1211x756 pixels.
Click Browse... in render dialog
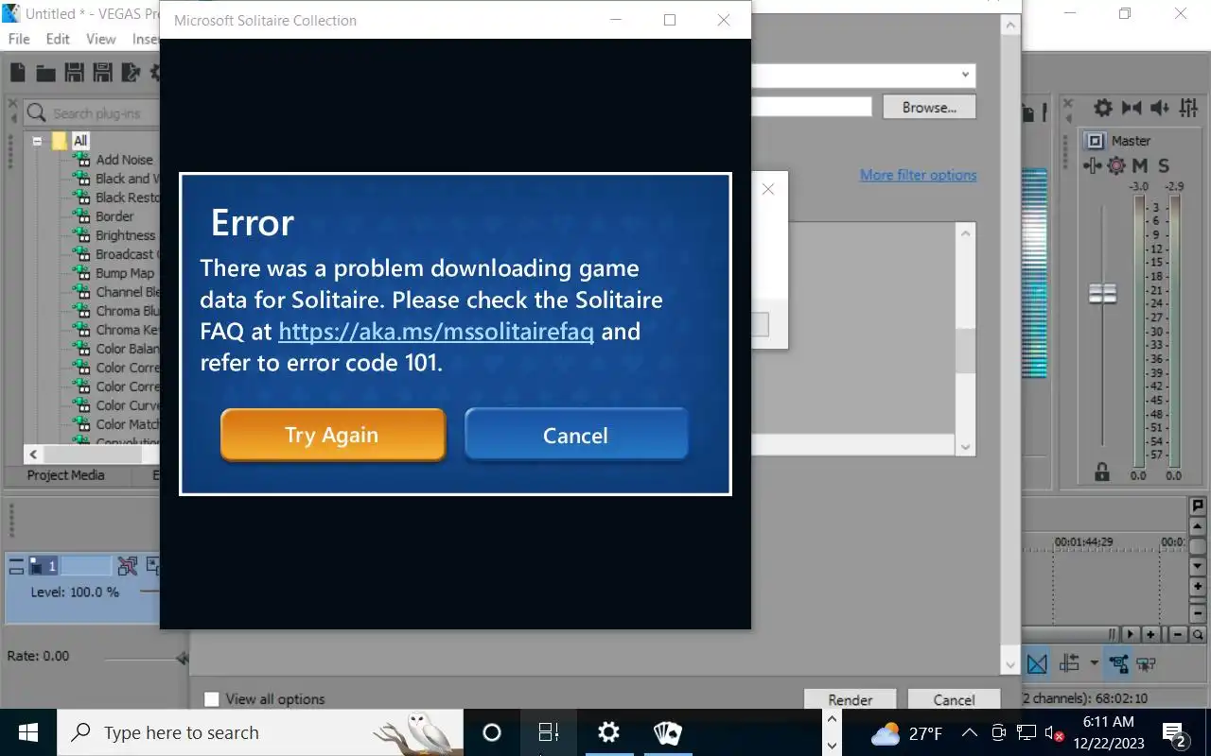(x=929, y=108)
